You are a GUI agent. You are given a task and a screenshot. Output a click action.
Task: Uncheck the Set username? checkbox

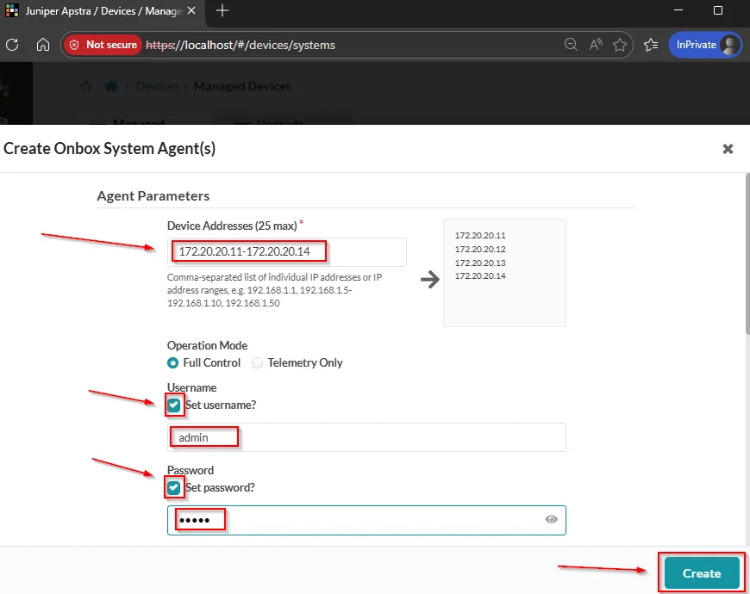click(x=174, y=405)
